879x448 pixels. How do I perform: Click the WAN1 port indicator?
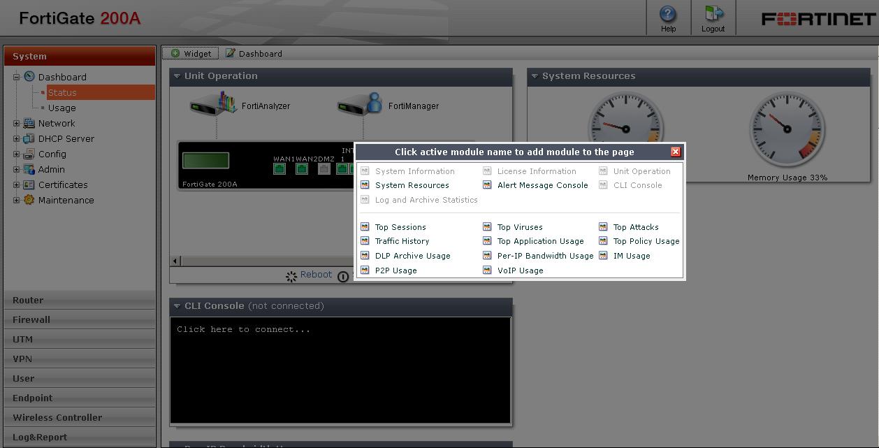pos(279,169)
